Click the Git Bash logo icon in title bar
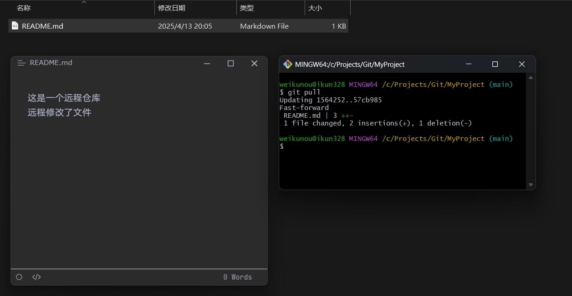Image resolution: width=572 pixels, height=296 pixels. tap(287, 64)
